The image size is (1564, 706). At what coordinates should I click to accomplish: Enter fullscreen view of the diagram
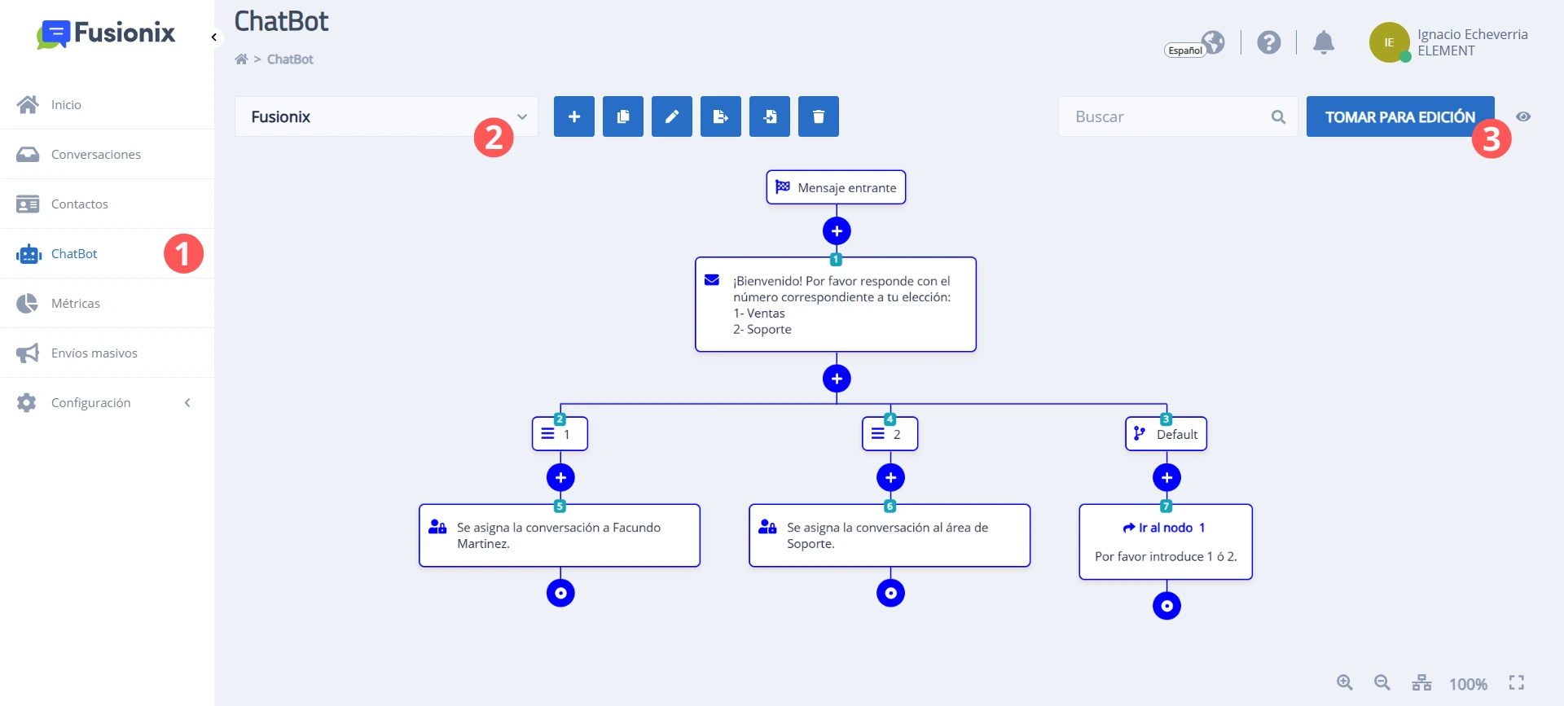point(1517,683)
